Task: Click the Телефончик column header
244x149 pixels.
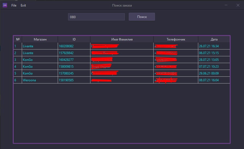Action: (x=176, y=39)
